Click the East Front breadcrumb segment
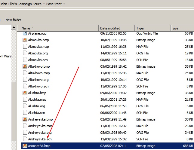The height and width of the screenshot is (150, 194). pyautogui.click(x=54, y=4)
